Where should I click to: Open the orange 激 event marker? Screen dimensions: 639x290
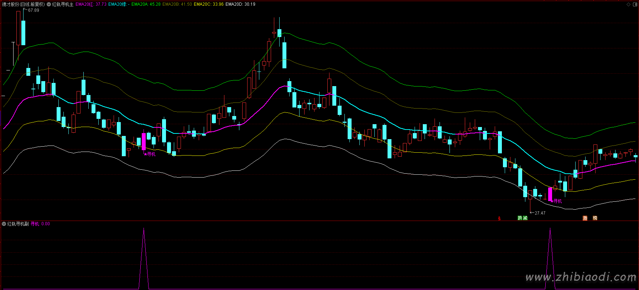pyautogui.click(x=585, y=218)
